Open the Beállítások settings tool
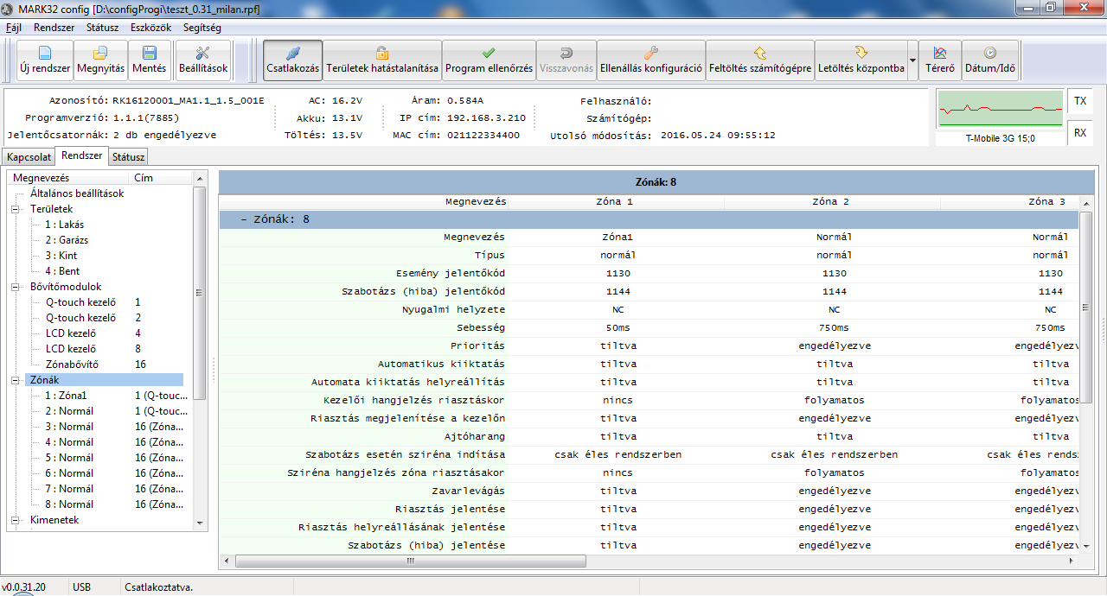The image size is (1107, 596). [203, 60]
